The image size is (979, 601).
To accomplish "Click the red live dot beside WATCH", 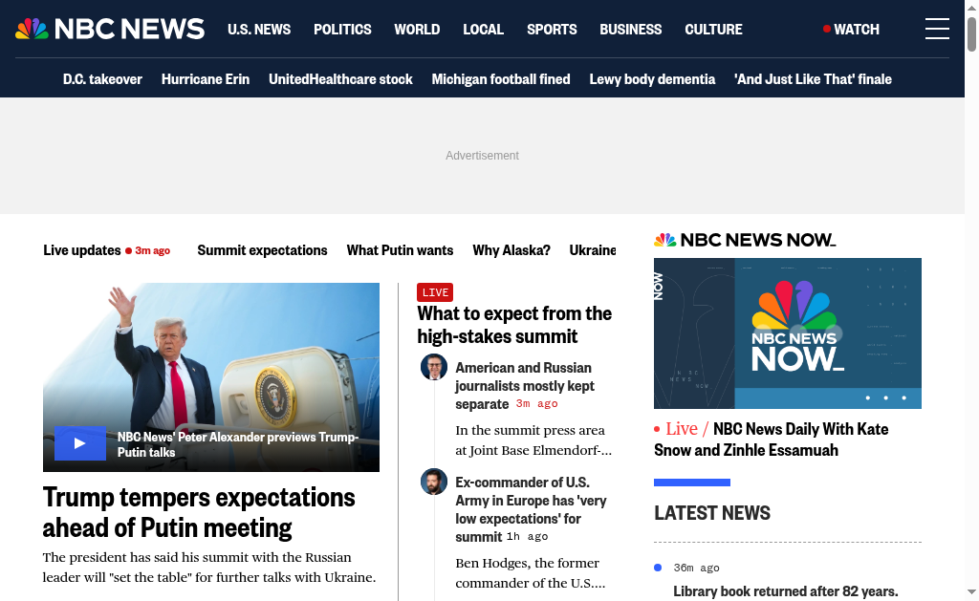I will 827,29.
